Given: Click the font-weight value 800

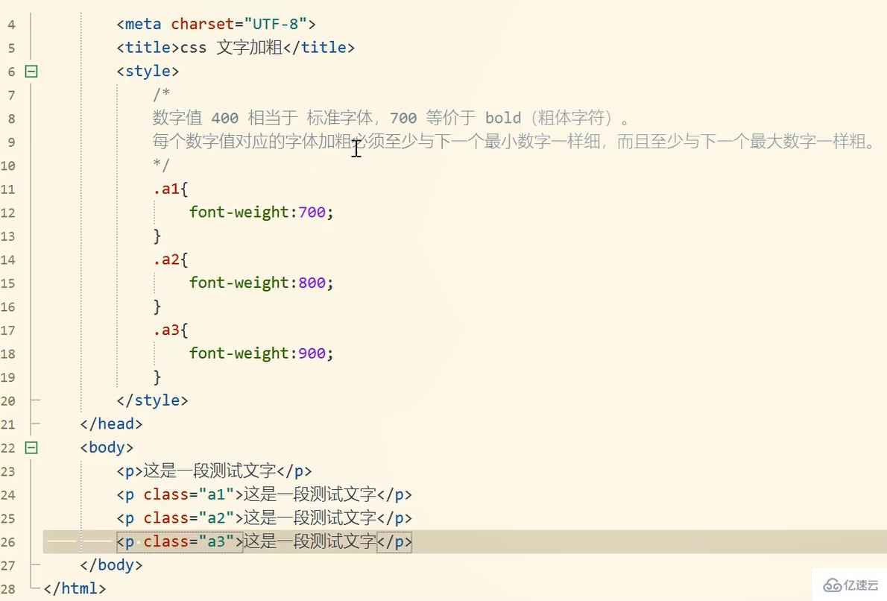Looking at the screenshot, I should [312, 283].
